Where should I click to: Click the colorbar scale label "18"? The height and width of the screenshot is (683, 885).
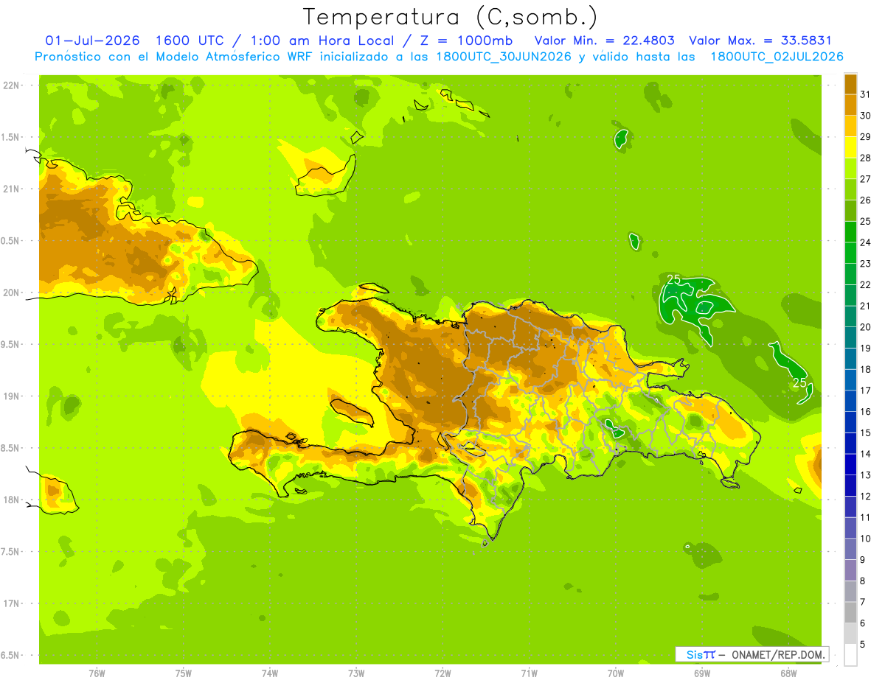(866, 369)
